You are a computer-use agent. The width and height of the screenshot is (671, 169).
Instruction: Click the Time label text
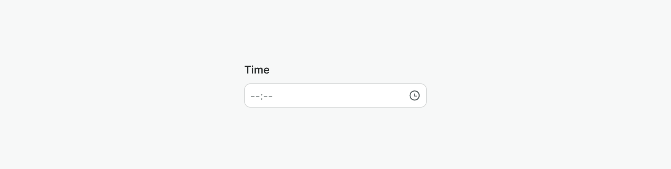[x=257, y=70]
